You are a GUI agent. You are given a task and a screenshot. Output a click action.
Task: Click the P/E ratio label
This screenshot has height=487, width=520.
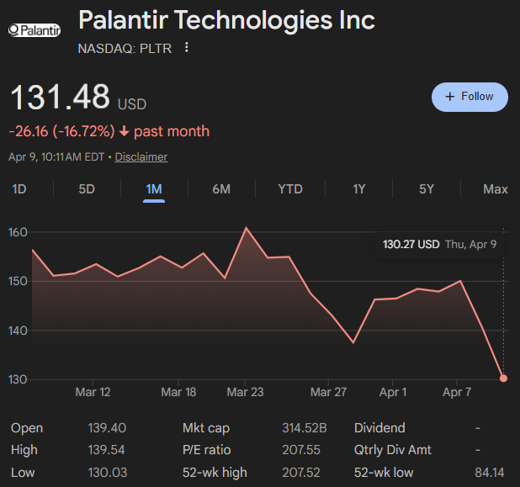[207, 450]
